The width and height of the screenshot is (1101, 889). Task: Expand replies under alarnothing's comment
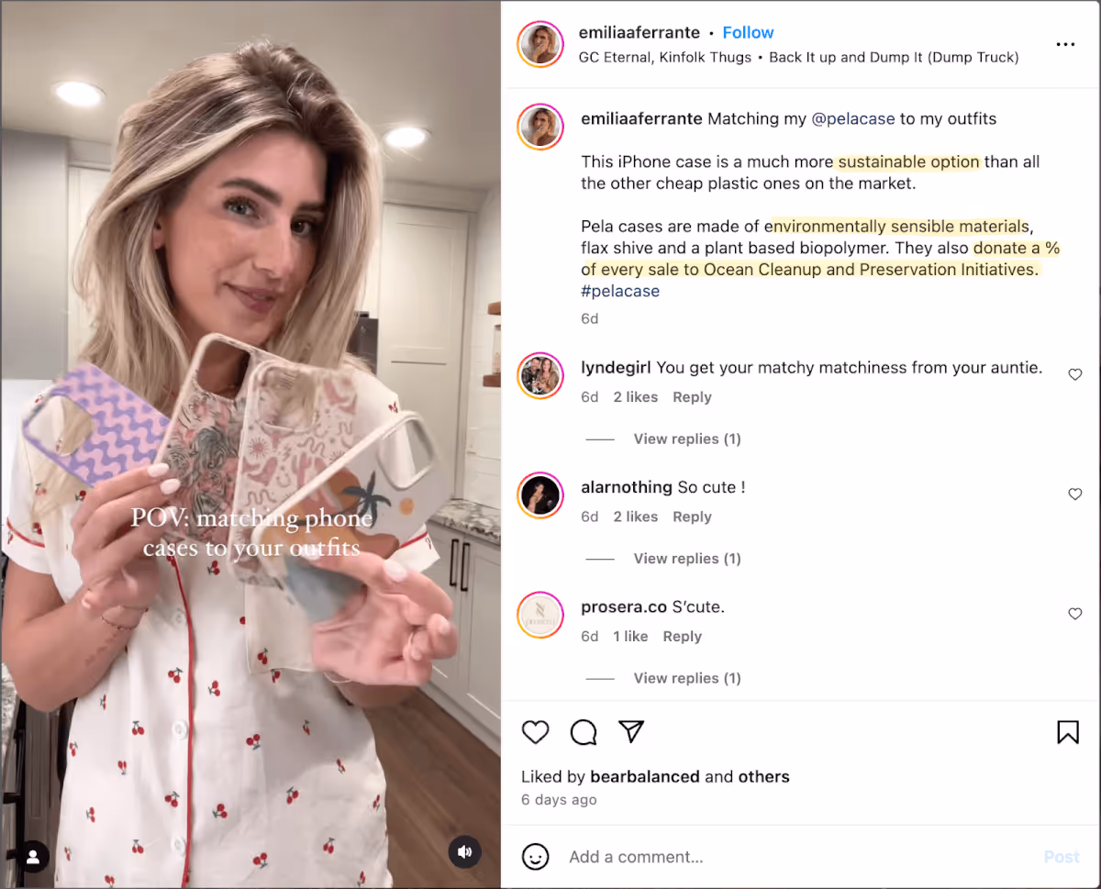click(x=687, y=558)
